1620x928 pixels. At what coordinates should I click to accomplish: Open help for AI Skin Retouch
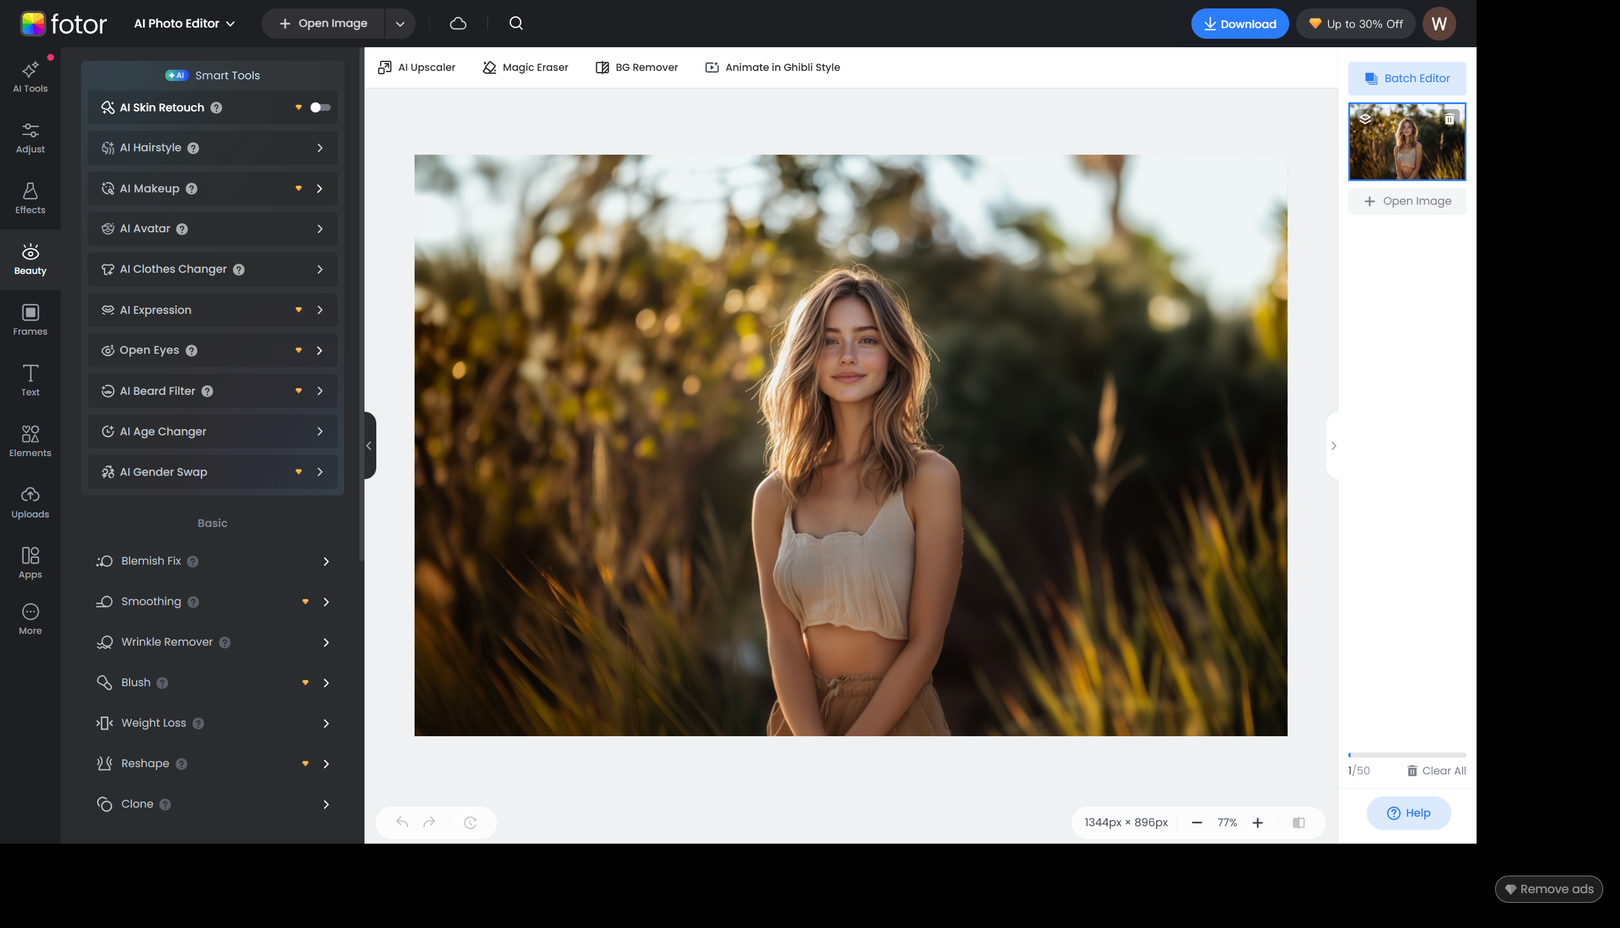point(217,108)
